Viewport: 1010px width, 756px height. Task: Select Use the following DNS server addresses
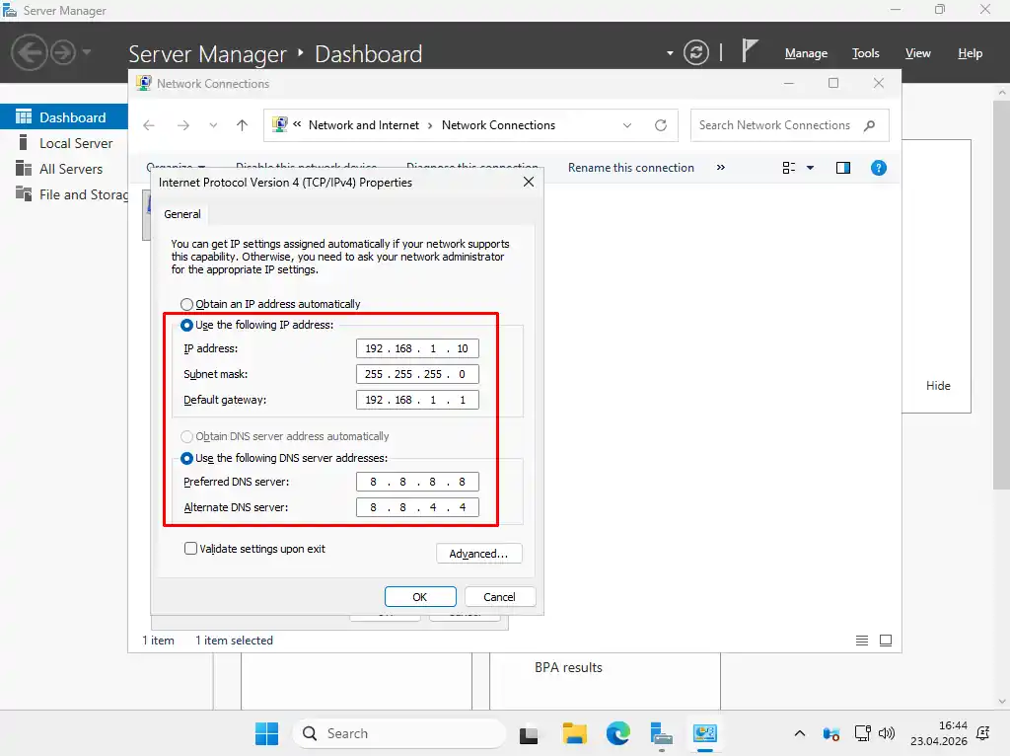coord(284,458)
